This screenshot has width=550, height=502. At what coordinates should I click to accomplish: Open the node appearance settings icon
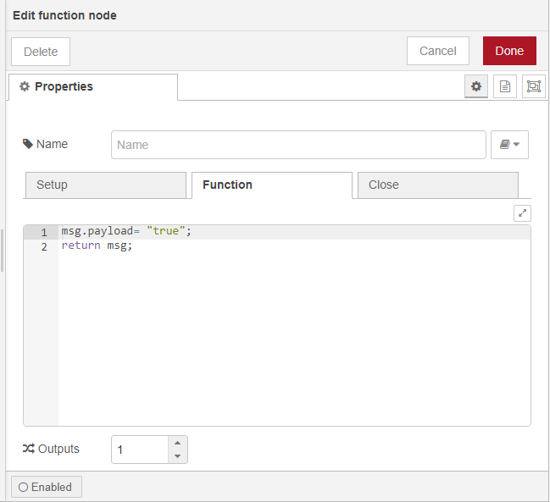tap(533, 86)
